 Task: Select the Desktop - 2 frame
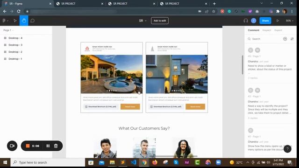click(15, 52)
